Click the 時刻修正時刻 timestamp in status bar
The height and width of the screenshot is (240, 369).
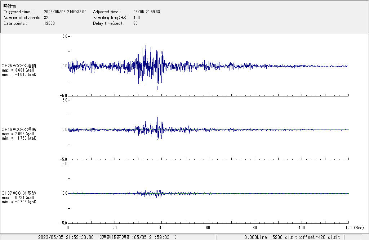[138, 237]
